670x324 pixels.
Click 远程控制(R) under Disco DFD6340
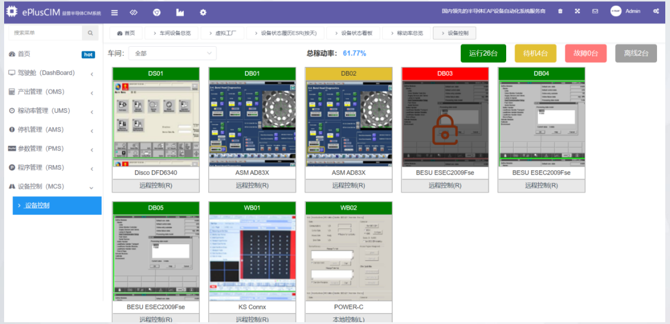(156, 186)
